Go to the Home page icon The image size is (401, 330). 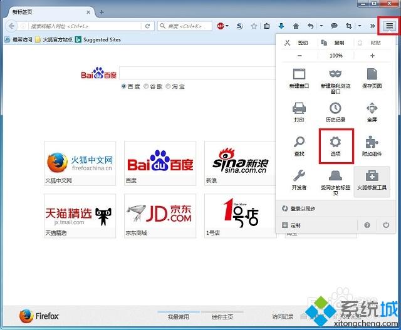[296, 26]
